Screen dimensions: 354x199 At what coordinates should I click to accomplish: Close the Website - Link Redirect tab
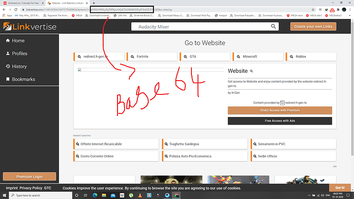coord(87,3)
